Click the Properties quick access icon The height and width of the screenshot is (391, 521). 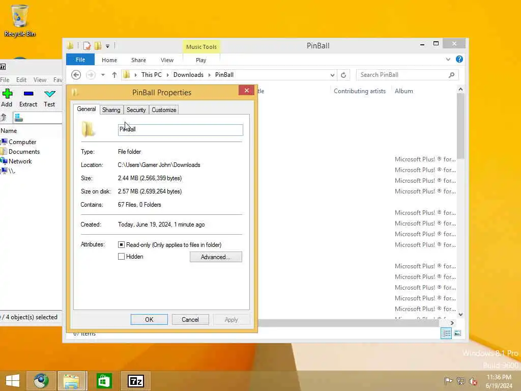tap(86, 46)
